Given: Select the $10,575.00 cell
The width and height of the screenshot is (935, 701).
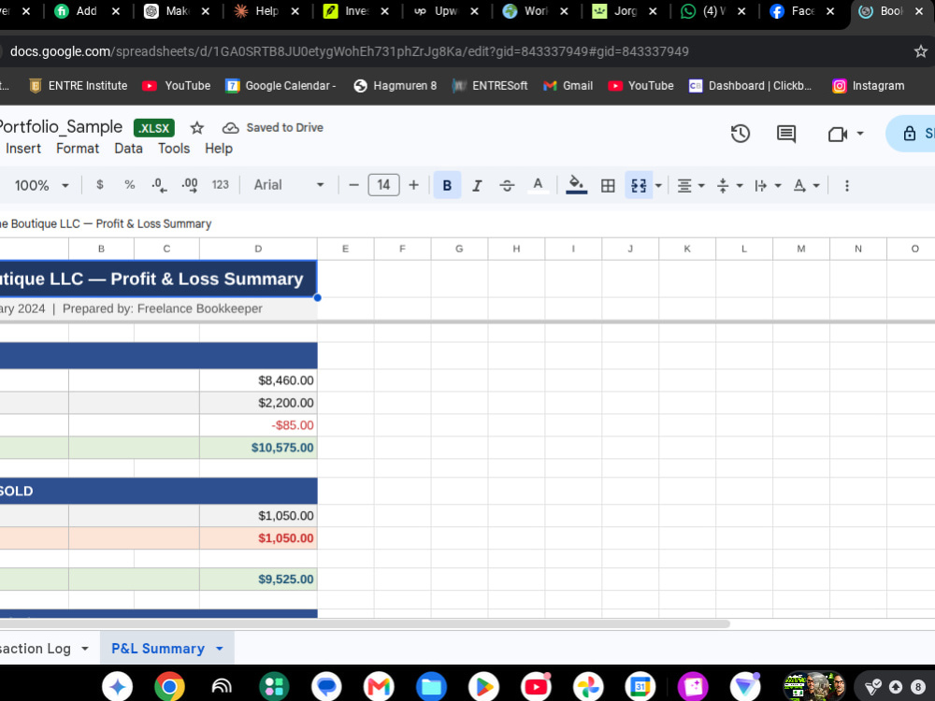Looking at the screenshot, I should coord(258,448).
